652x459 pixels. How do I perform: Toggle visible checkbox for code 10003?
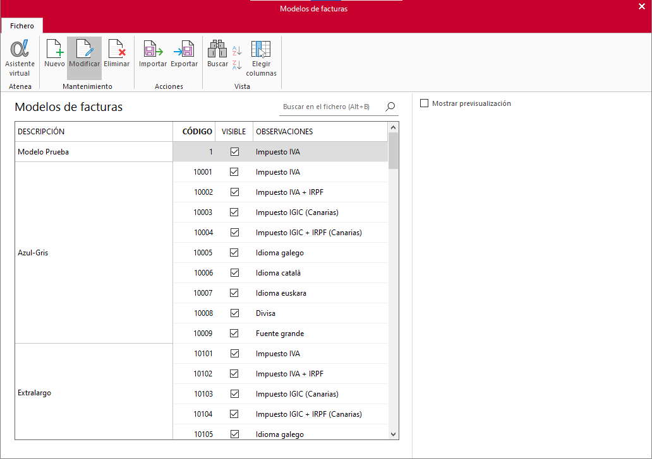[x=234, y=212]
